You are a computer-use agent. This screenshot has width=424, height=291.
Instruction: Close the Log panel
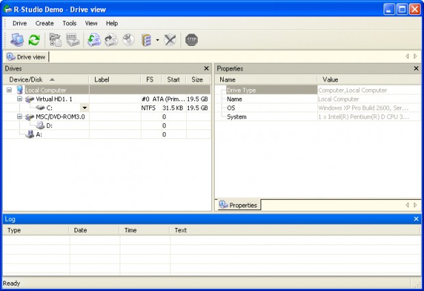point(416,218)
